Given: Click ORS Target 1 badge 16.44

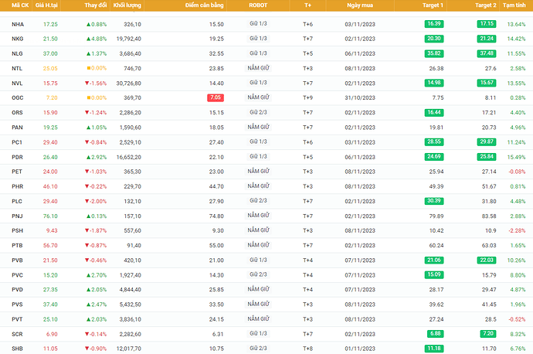Looking at the screenshot, I should coord(434,112).
